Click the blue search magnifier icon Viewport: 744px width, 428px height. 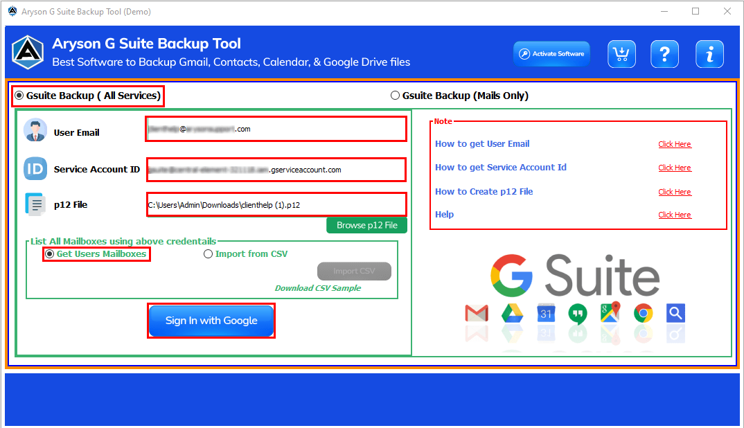pyautogui.click(x=675, y=313)
